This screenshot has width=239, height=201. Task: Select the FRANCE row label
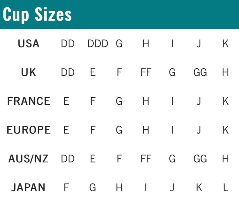(x=29, y=101)
